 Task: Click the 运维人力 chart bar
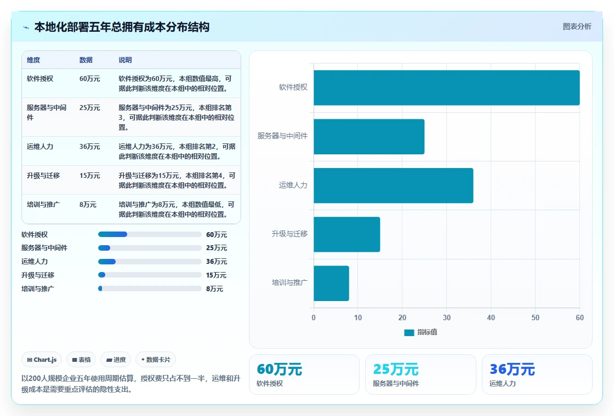393,186
